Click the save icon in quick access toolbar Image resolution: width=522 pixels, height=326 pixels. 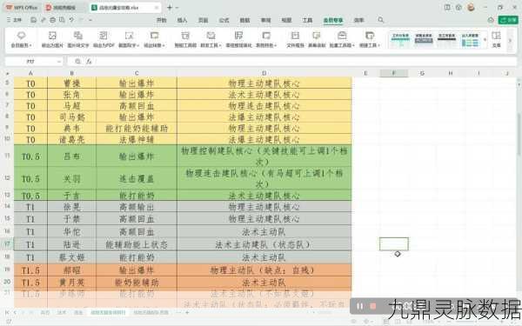click(33, 20)
